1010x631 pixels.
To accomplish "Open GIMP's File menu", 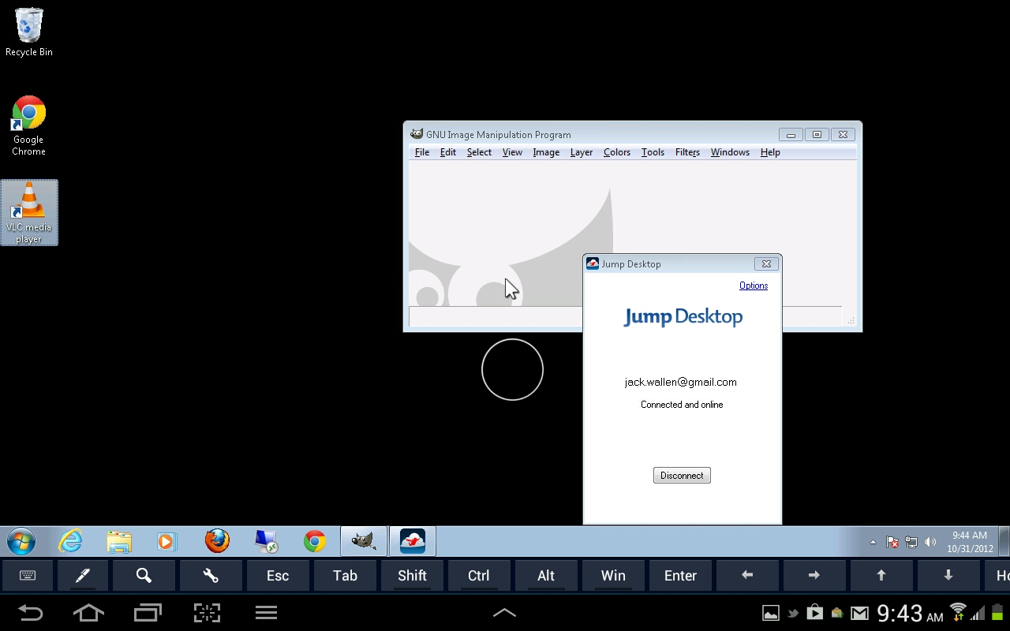I will point(421,151).
